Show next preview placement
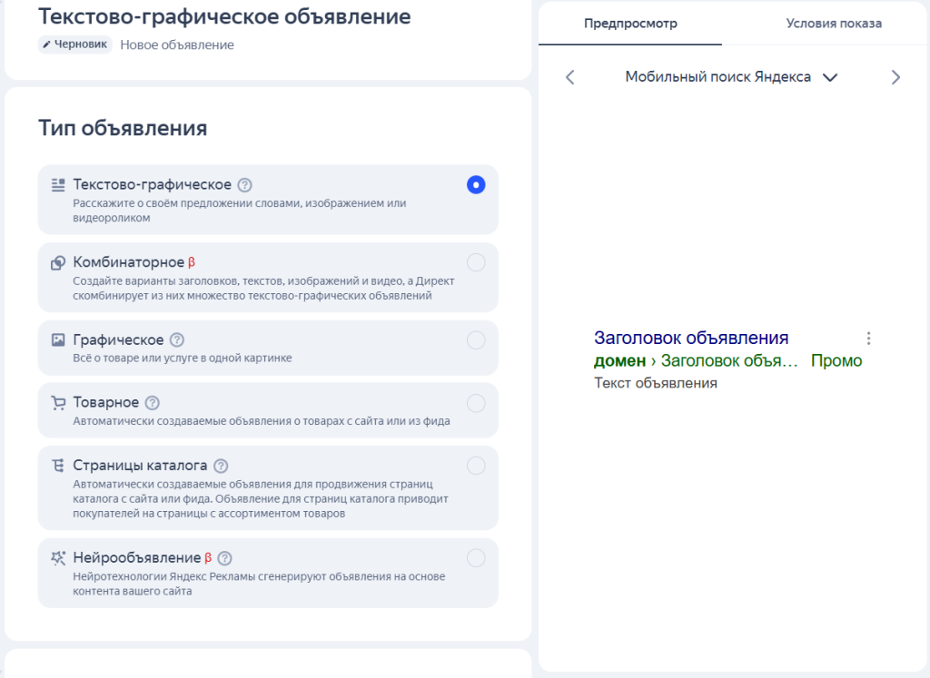This screenshot has width=930, height=678. tap(895, 77)
